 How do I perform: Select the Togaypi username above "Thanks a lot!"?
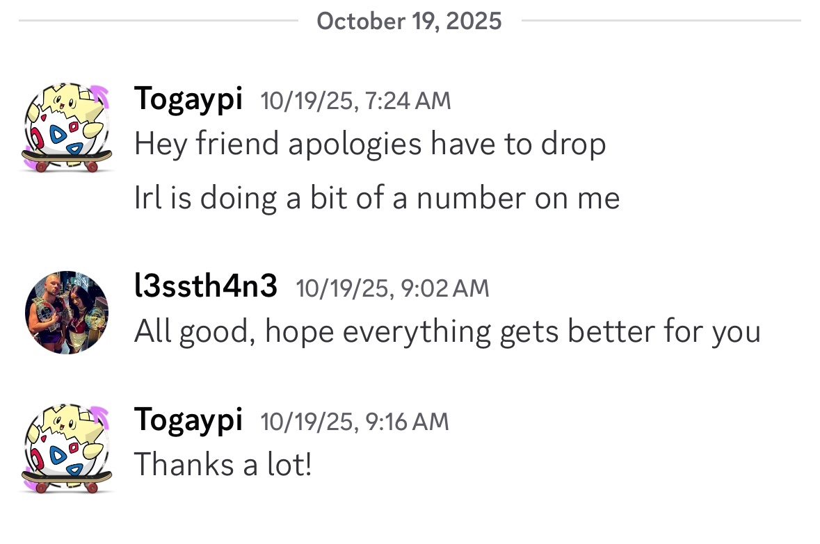(x=188, y=420)
